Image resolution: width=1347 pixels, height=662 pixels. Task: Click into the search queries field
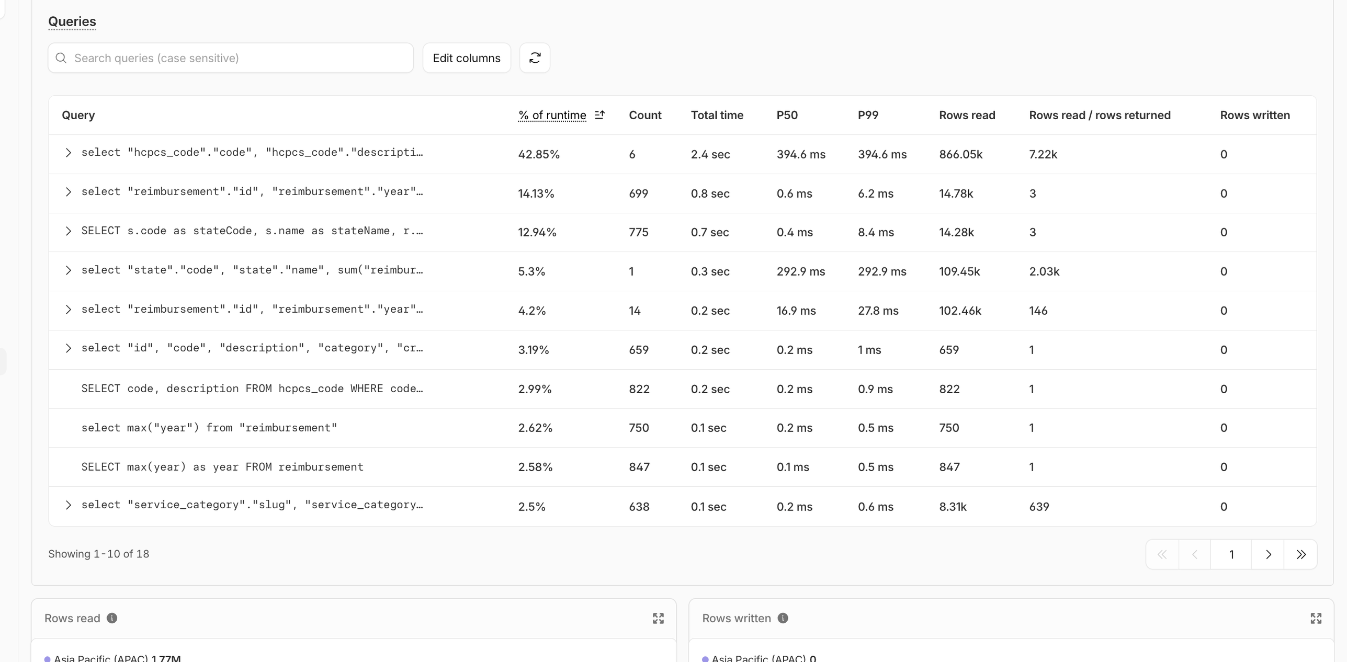click(230, 58)
